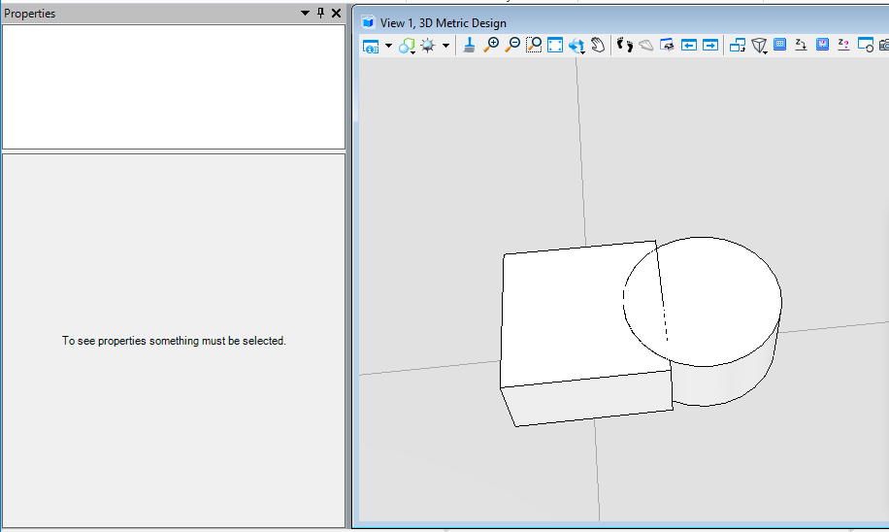Open the Properties panel dropdown arrow
Image resolution: width=889 pixels, height=532 pixels.
(x=305, y=13)
